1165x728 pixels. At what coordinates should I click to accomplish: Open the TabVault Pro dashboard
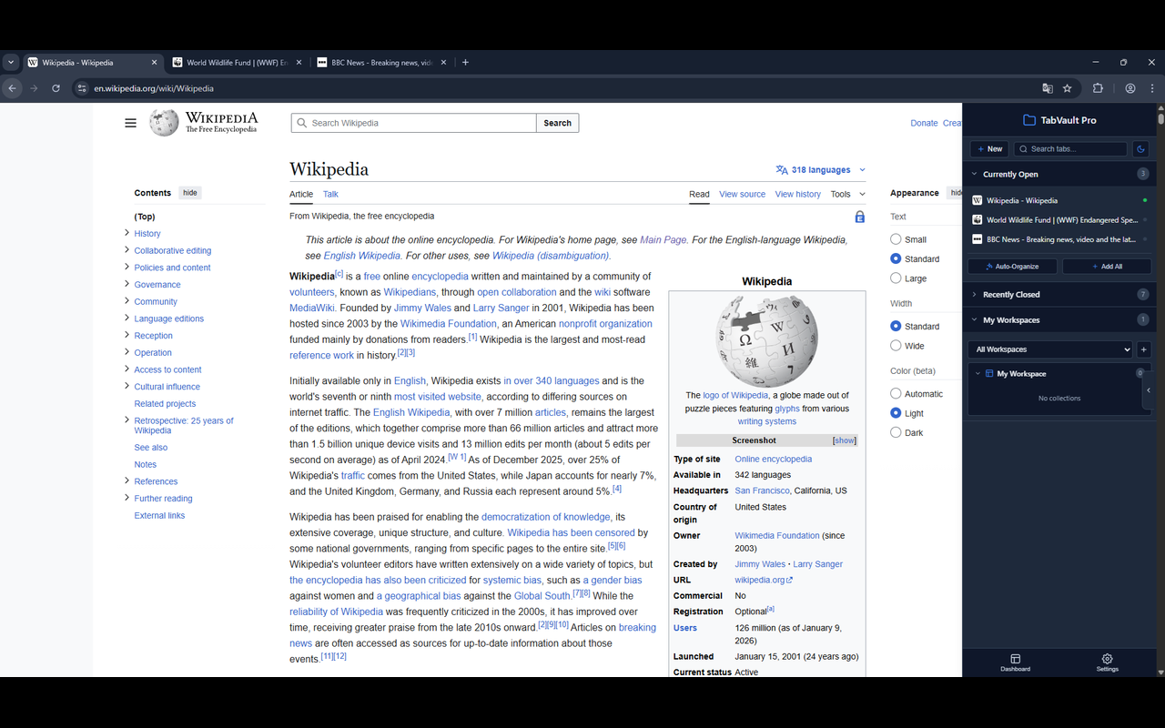click(1015, 662)
